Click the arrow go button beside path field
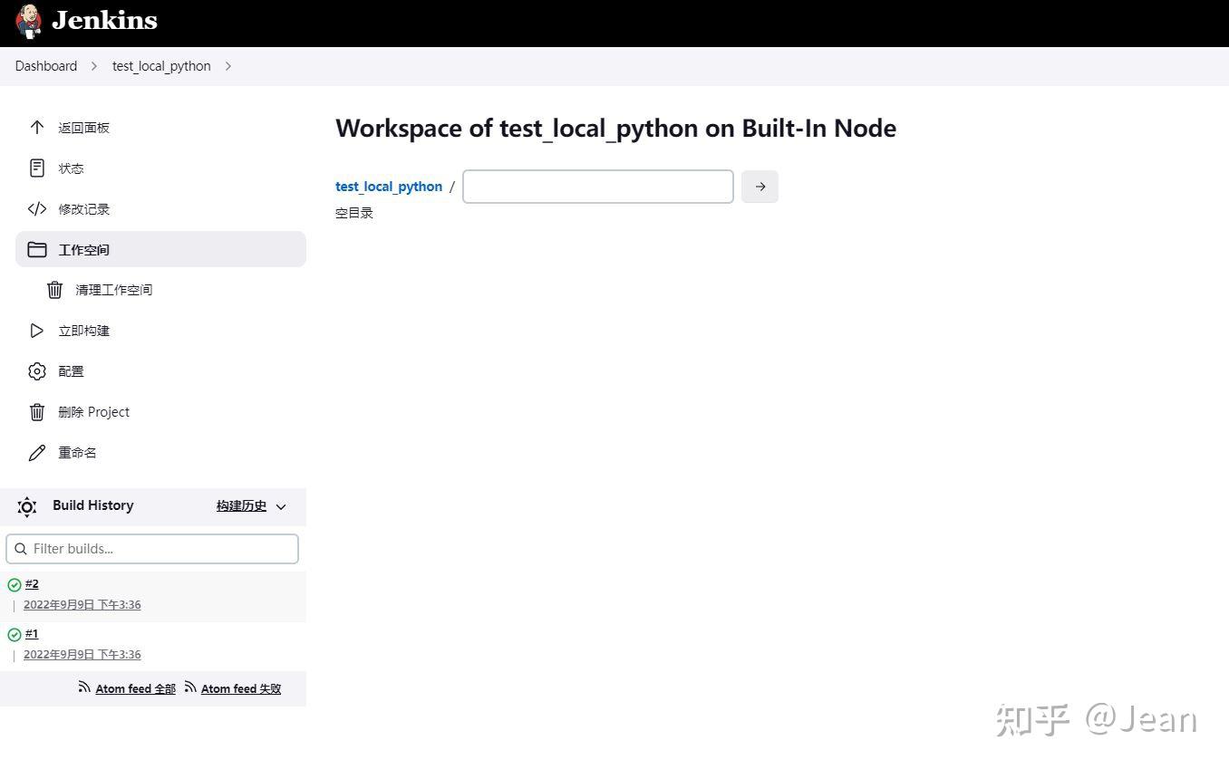 point(760,187)
